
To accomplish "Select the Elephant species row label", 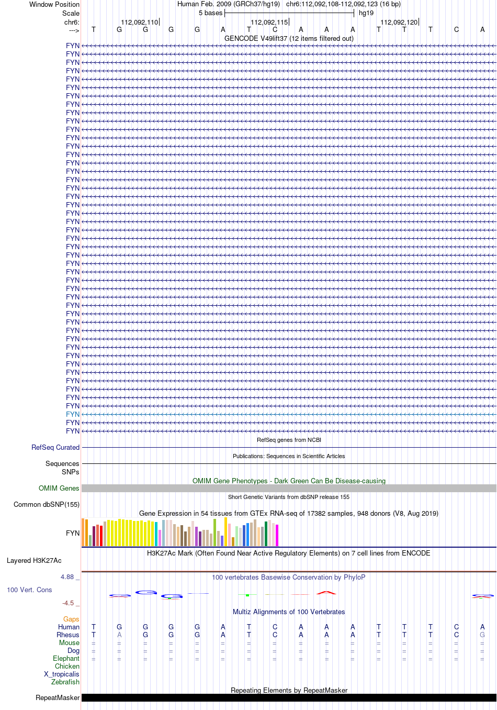I will pos(66,658).
